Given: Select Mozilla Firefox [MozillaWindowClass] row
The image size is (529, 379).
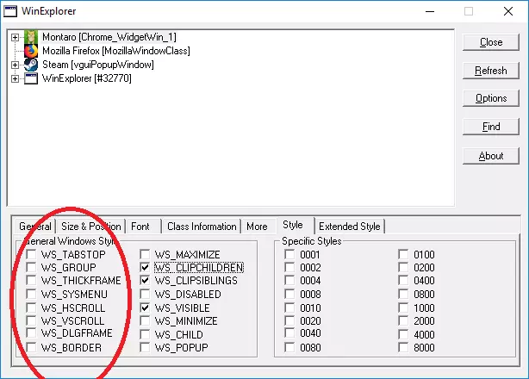Looking at the screenshot, I should pyautogui.click(x=116, y=51).
